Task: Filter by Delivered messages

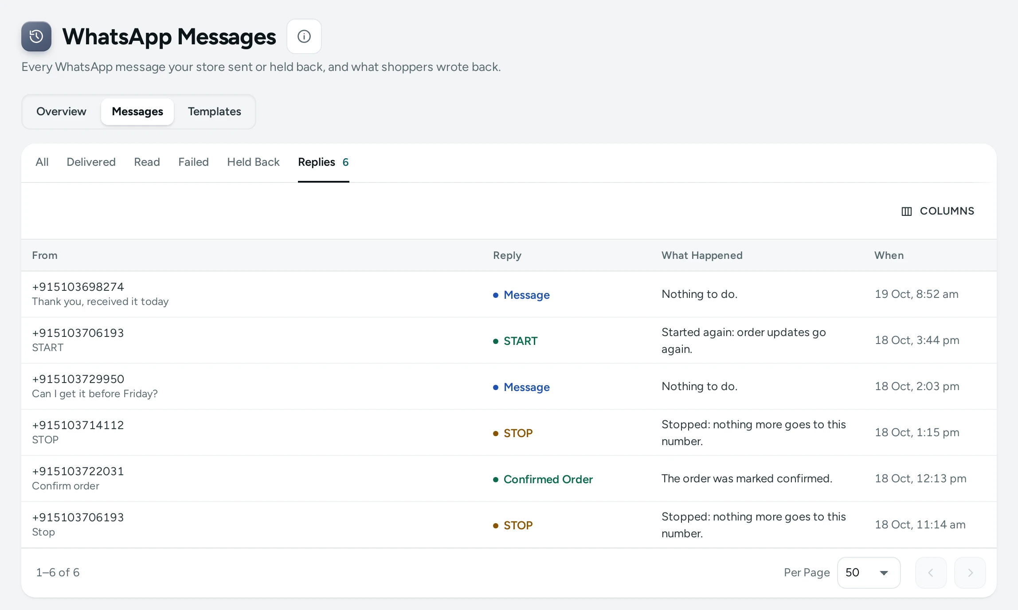Action: point(91,162)
